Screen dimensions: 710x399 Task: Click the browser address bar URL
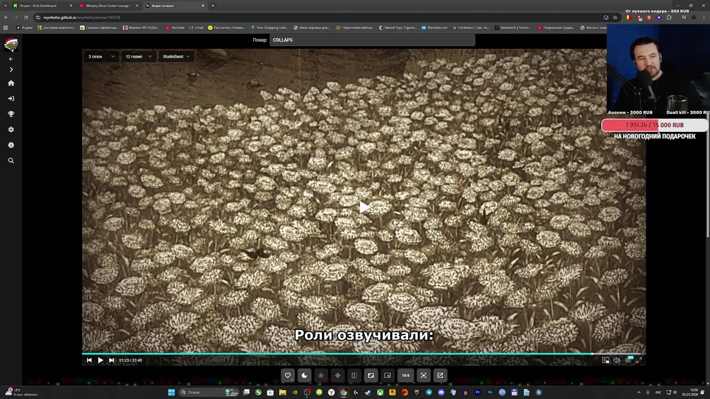[x=82, y=17]
